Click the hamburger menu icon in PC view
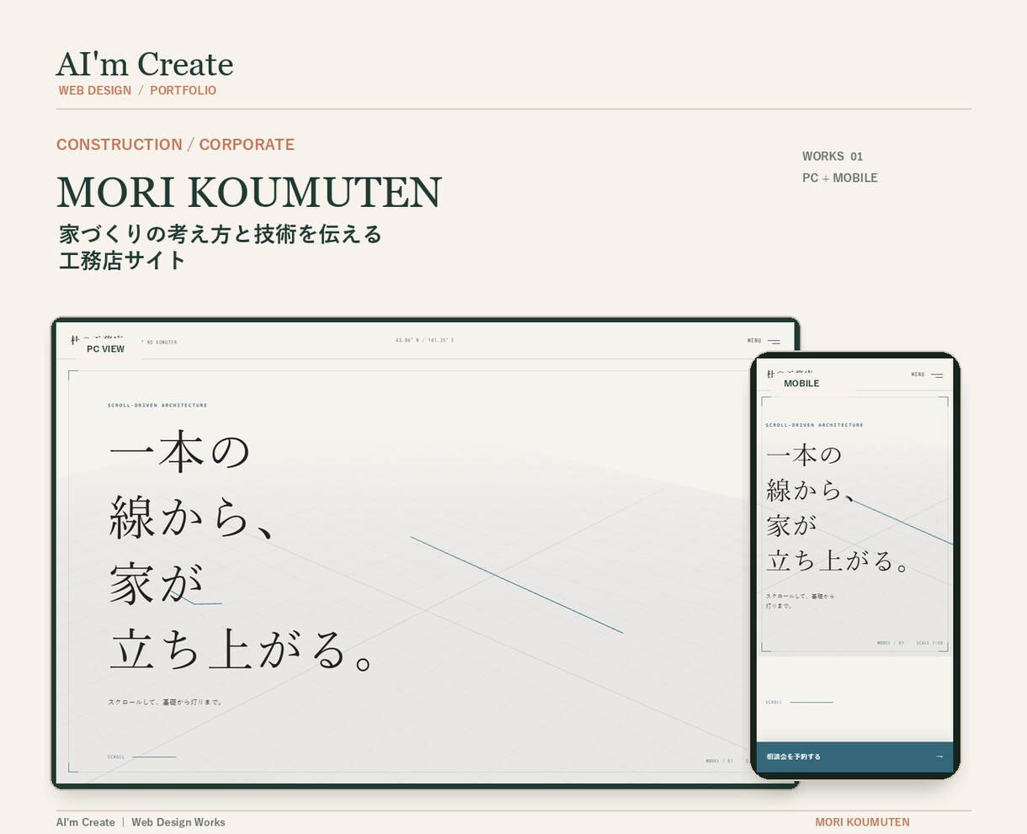1027x834 pixels. coord(774,342)
